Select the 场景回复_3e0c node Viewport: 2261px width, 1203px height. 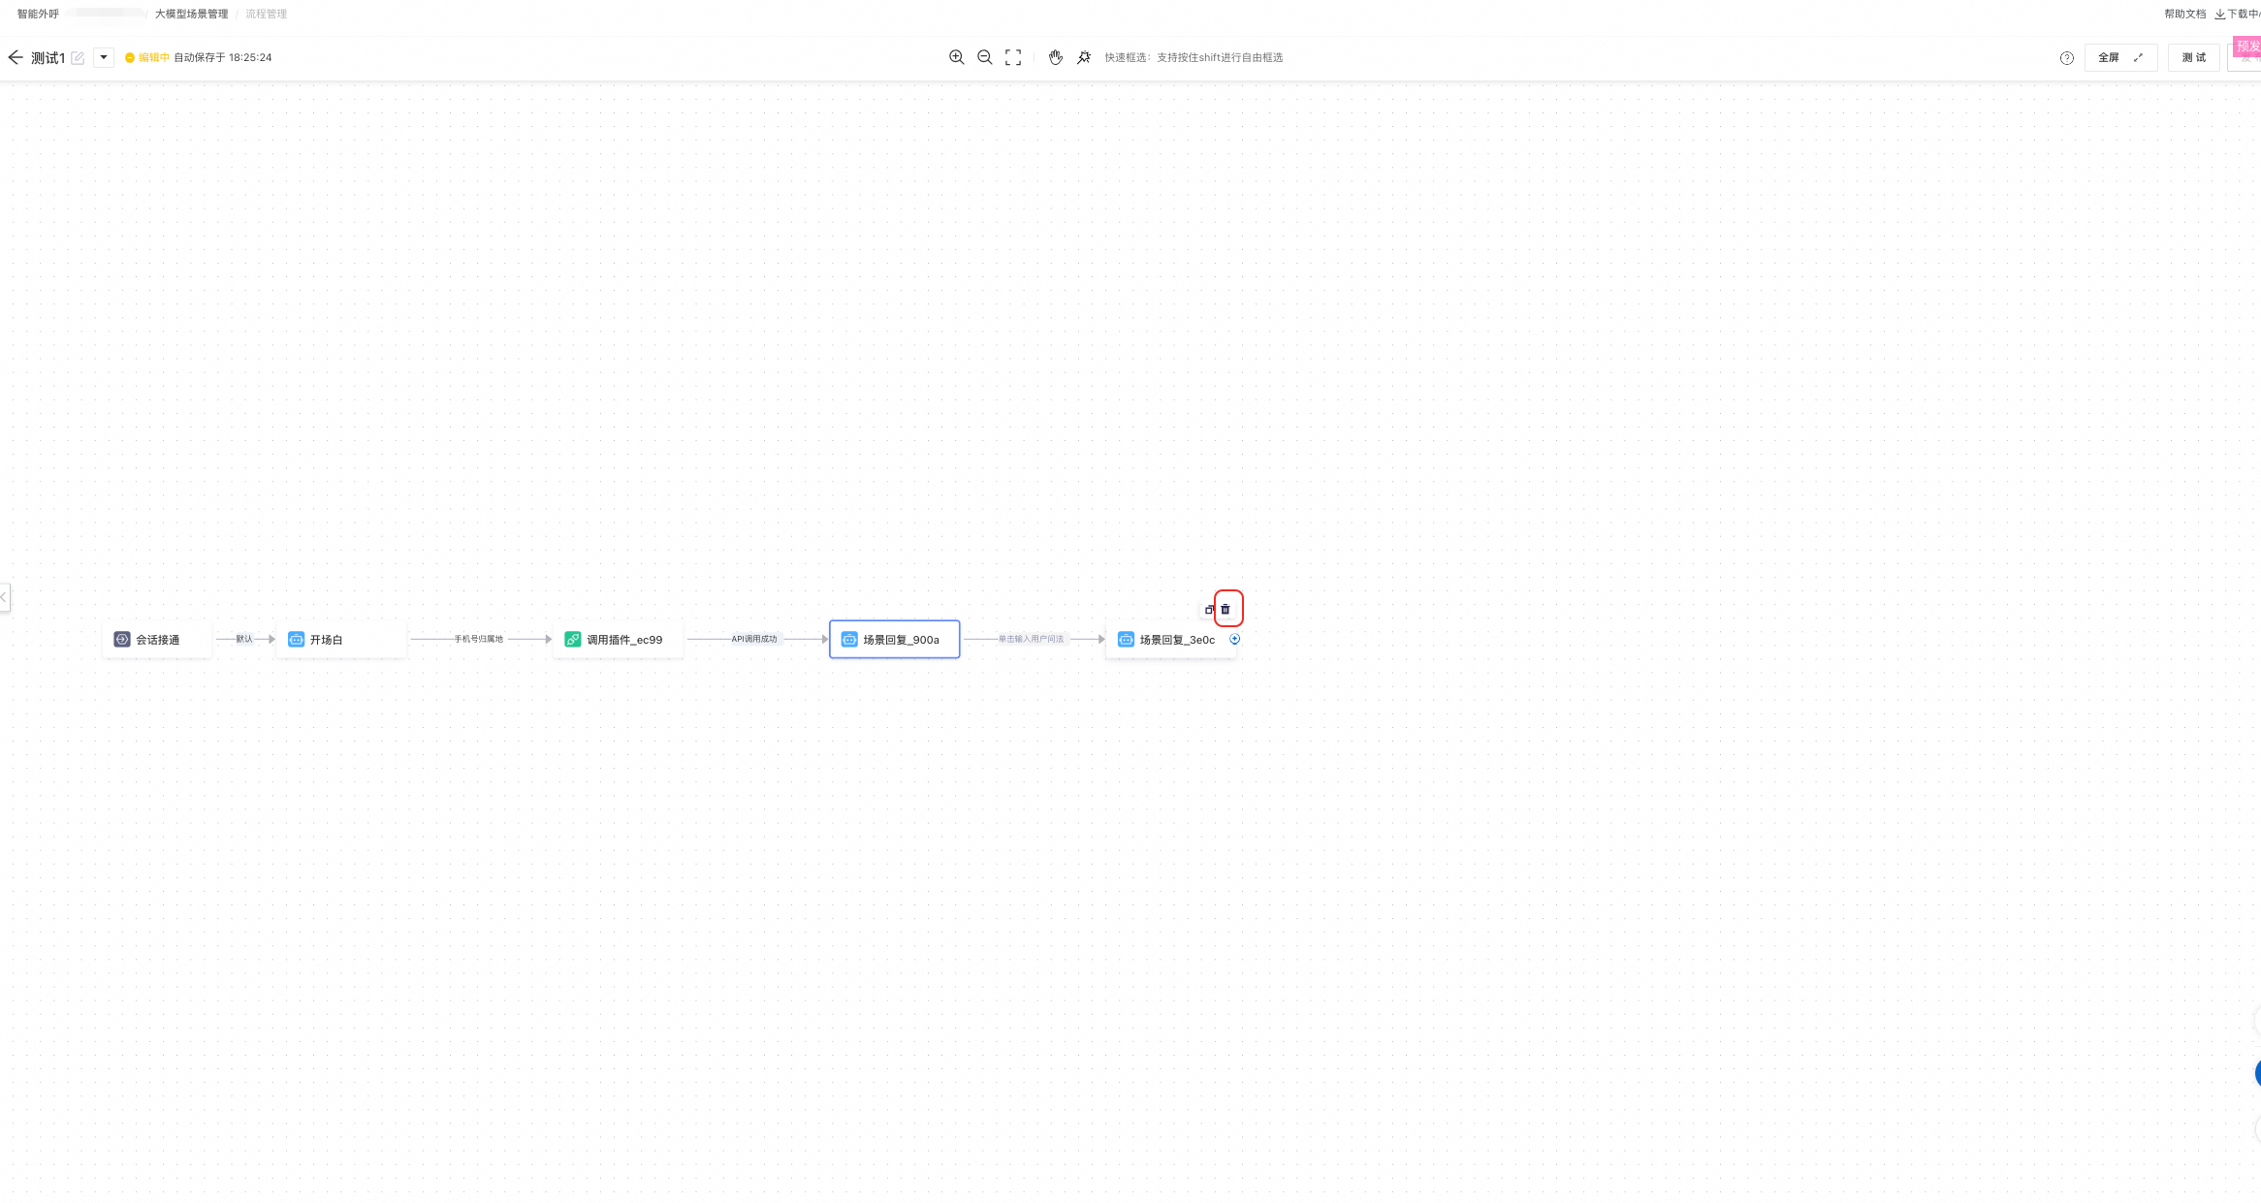click(x=1171, y=640)
